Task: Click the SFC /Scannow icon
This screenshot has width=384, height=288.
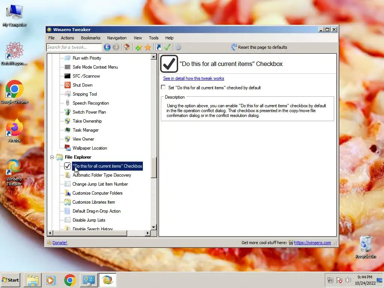Action: click(x=67, y=76)
